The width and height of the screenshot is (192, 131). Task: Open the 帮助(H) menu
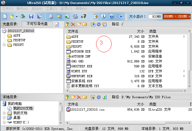pos(81,9)
